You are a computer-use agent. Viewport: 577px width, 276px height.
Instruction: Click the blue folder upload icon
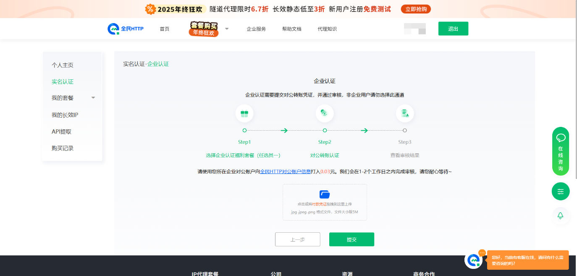(x=325, y=194)
